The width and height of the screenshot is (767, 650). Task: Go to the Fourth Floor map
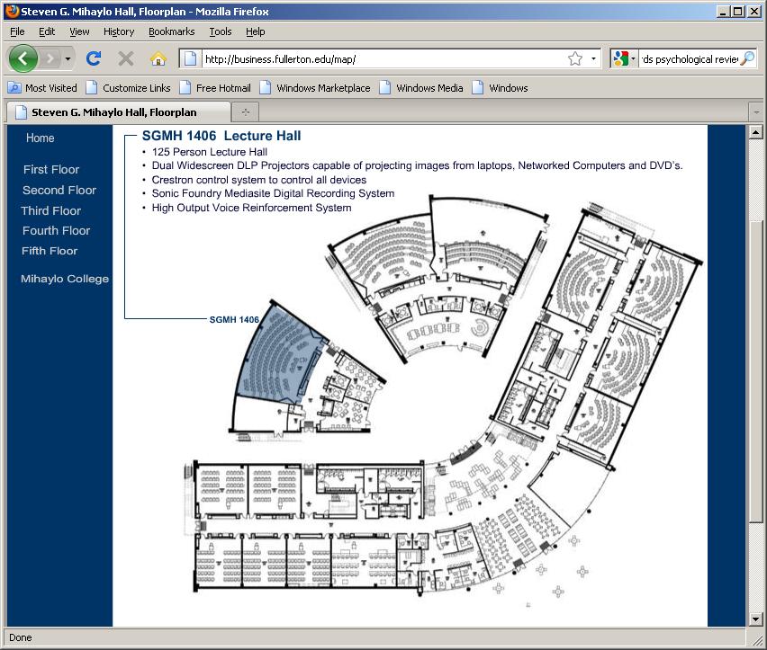[x=56, y=230]
